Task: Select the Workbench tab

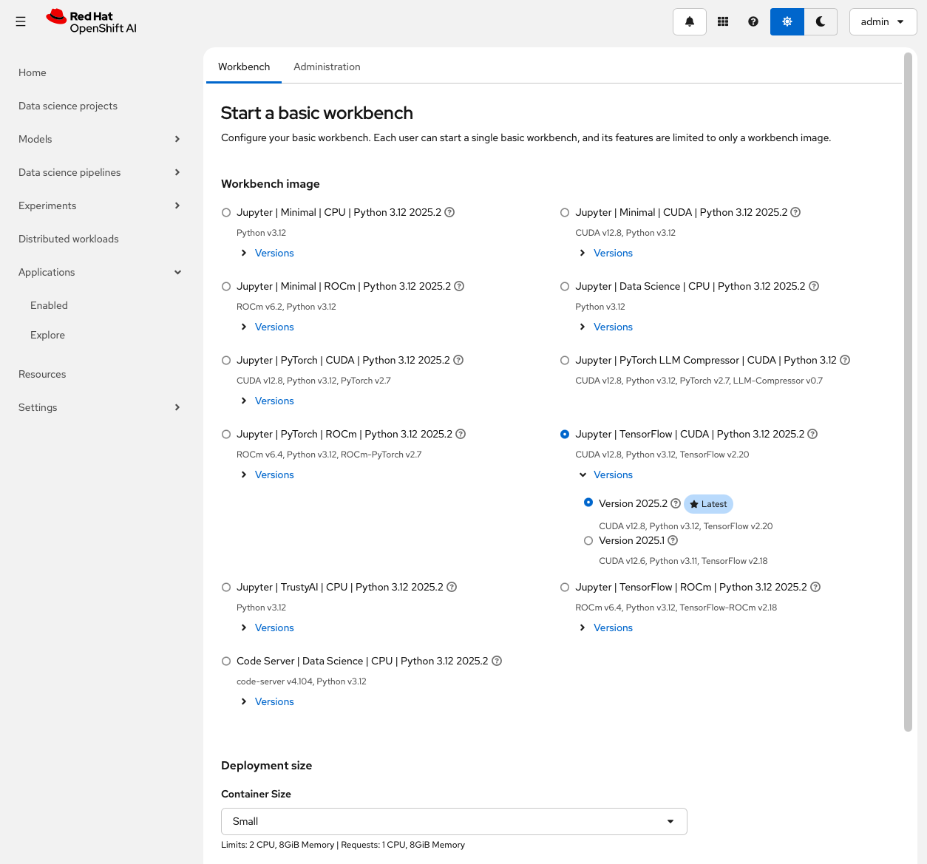Action: click(x=244, y=67)
